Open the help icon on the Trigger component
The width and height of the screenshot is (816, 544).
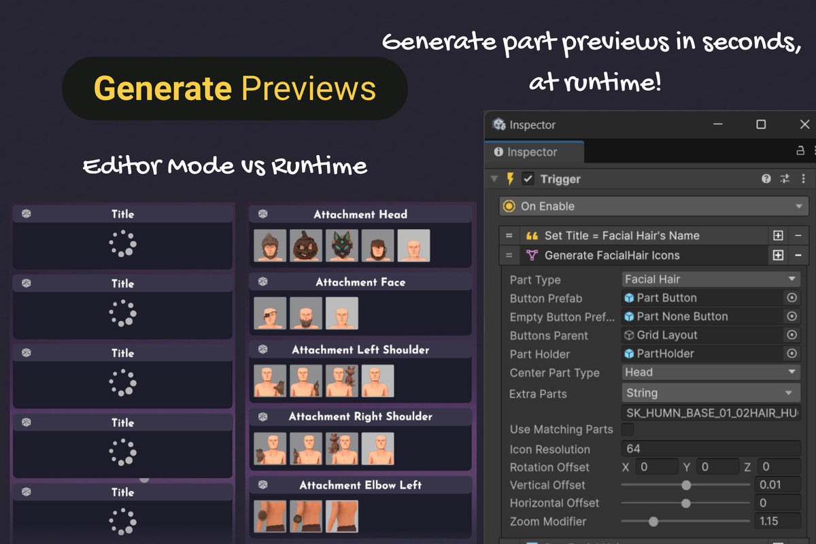(x=766, y=179)
